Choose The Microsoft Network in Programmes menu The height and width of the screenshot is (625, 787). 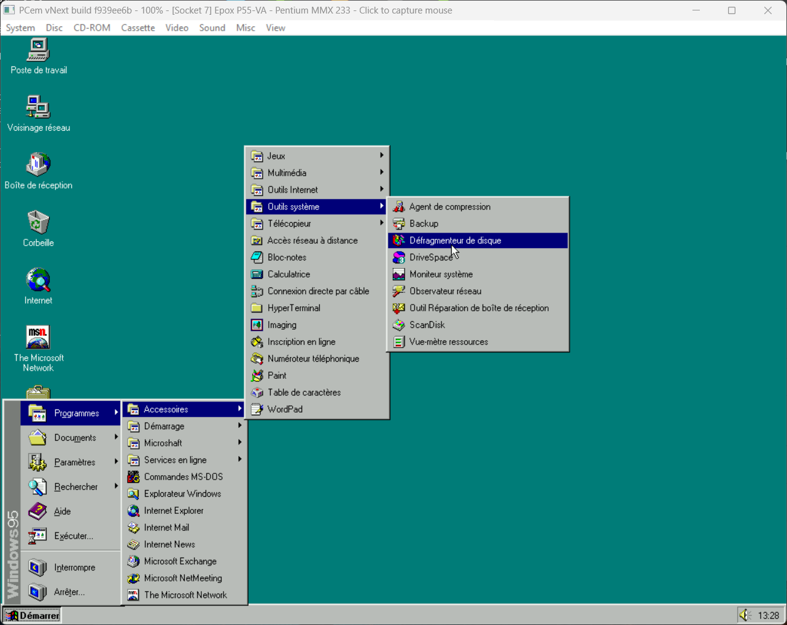tap(185, 595)
